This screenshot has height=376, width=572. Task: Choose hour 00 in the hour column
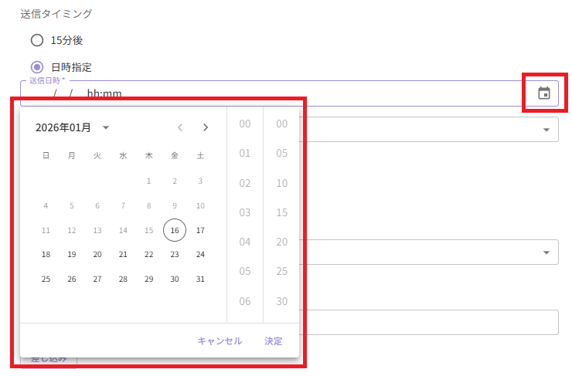click(245, 124)
